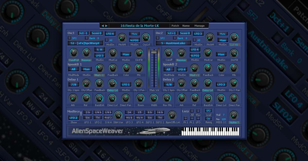Click the LFO 1 rate button showing 2 b
The height and width of the screenshot is (161, 308).
88,112
